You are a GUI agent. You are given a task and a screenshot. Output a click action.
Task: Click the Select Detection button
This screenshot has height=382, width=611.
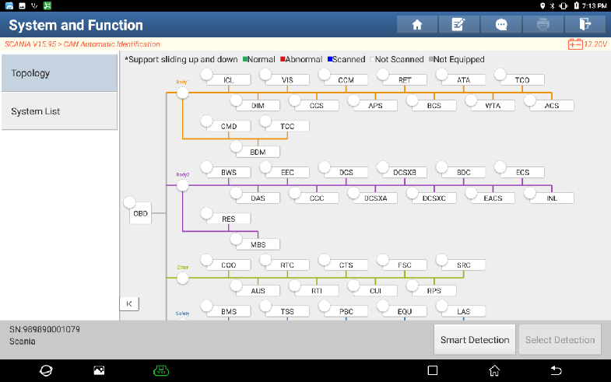(x=560, y=340)
